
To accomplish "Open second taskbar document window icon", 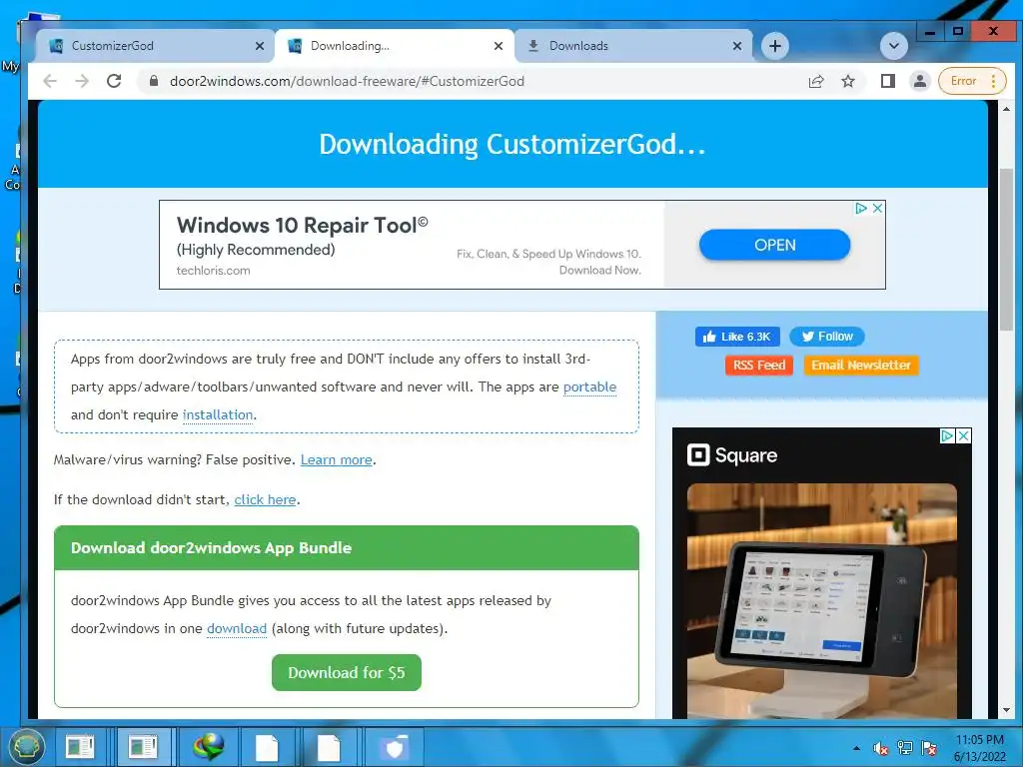I will point(142,747).
